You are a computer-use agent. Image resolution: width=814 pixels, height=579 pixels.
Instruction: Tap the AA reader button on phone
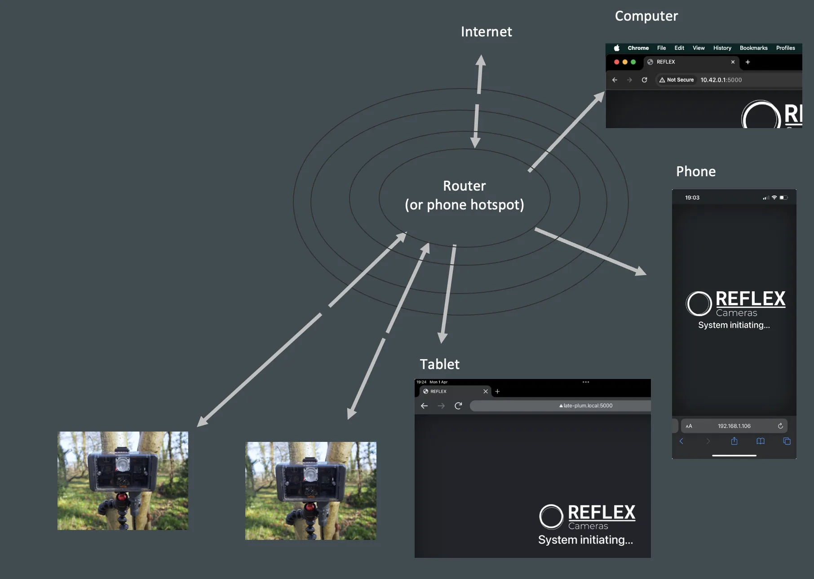pyautogui.click(x=689, y=426)
